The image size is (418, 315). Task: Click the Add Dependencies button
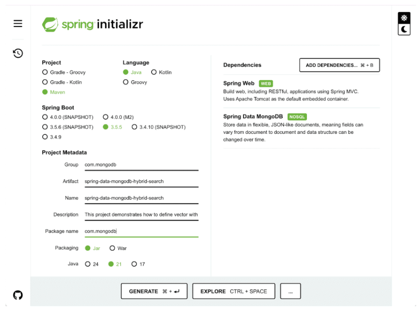[x=339, y=66]
